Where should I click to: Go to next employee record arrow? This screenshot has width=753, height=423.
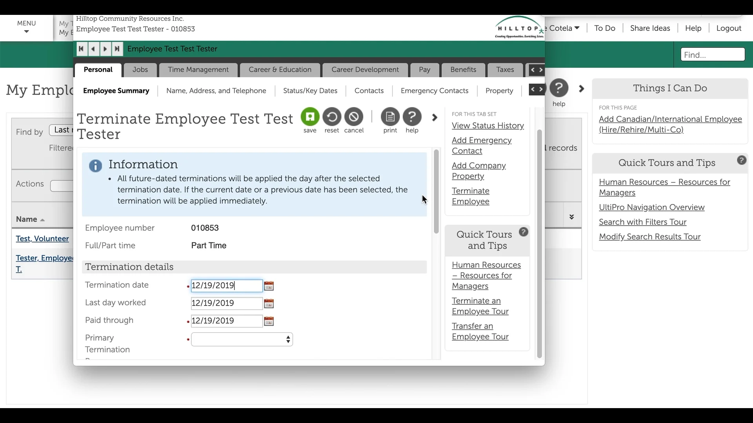click(x=105, y=49)
